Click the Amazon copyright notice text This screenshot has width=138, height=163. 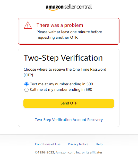(69, 152)
